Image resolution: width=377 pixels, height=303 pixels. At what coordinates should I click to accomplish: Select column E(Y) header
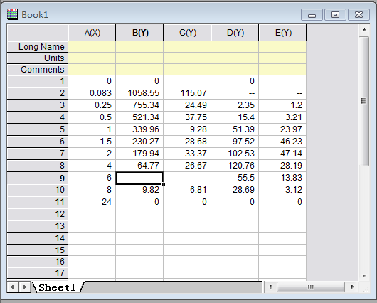tap(282, 33)
